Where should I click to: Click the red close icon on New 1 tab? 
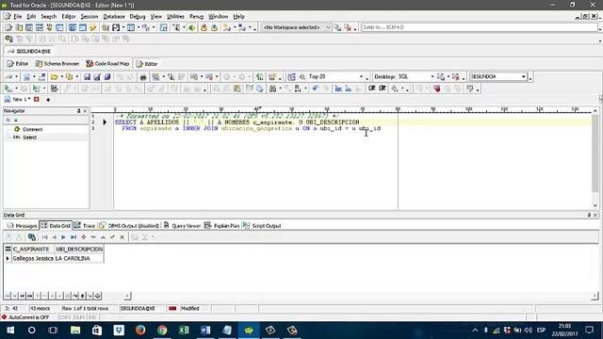coord(37,99)
